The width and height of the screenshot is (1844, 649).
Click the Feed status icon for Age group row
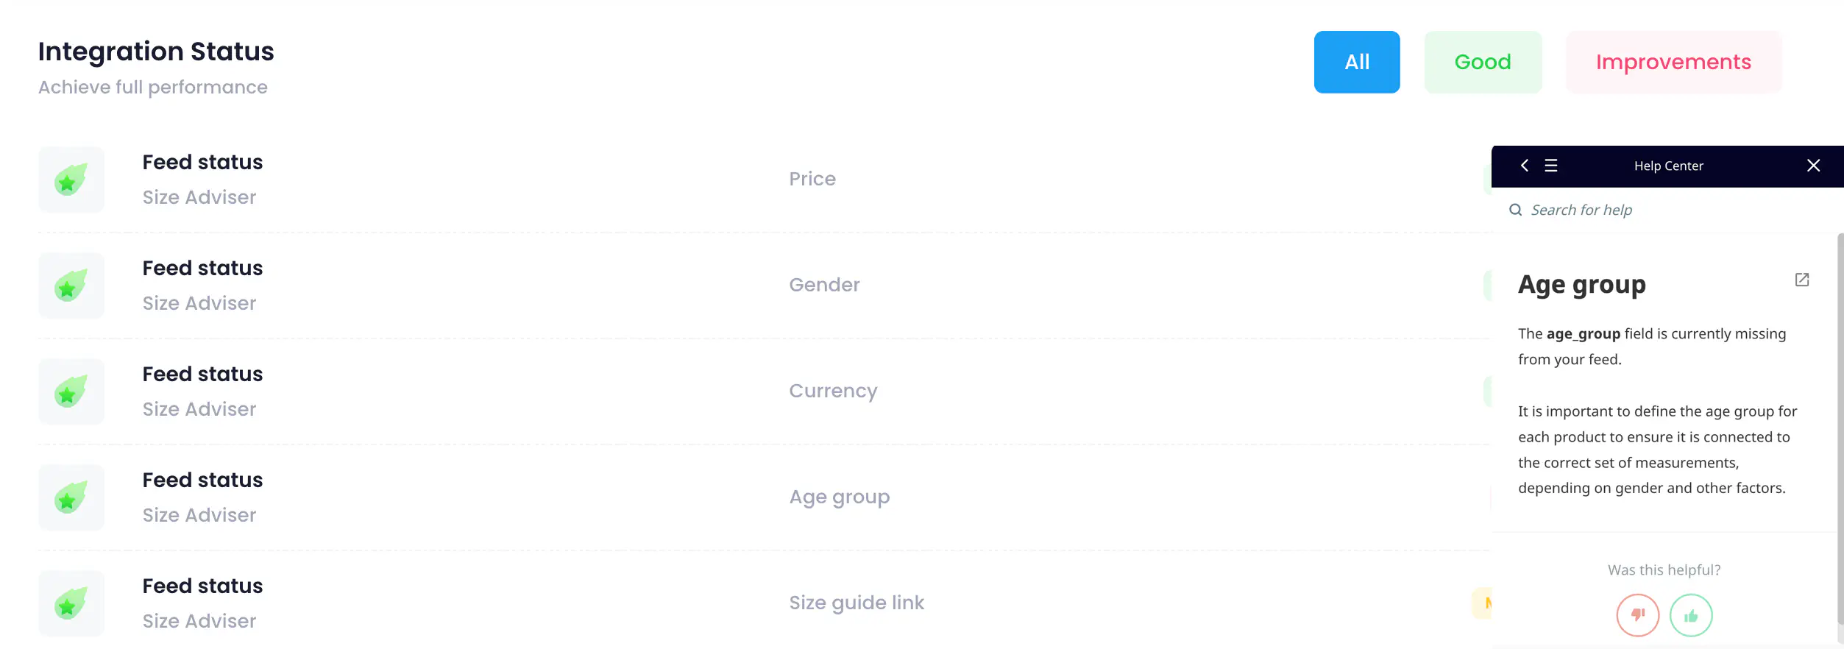(x=71, y=497)
